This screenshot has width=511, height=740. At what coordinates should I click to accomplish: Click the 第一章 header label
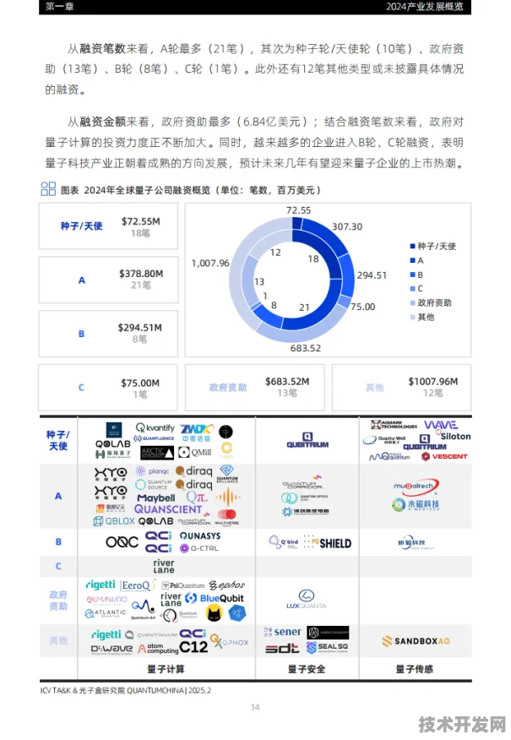coord(59,7)
